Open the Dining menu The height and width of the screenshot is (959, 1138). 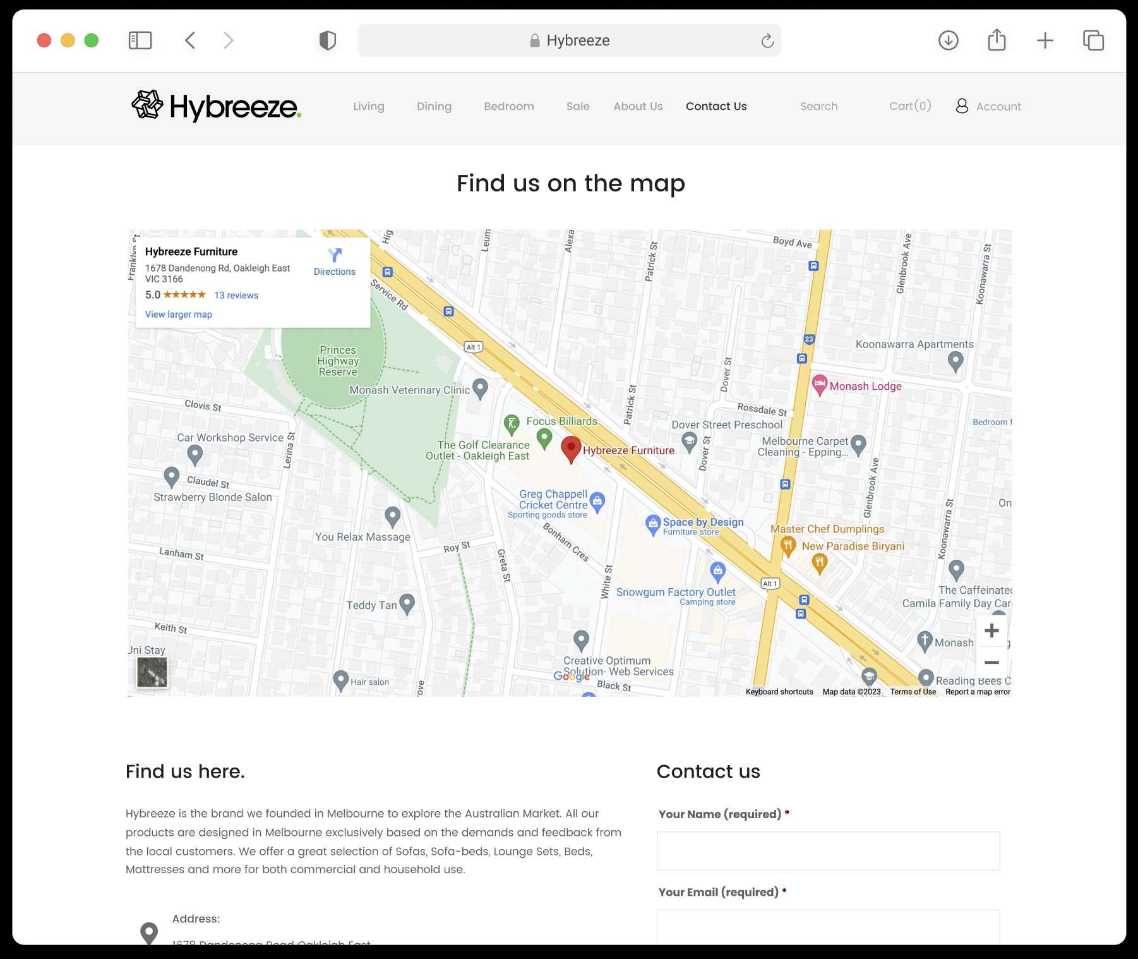coord(434,106)
